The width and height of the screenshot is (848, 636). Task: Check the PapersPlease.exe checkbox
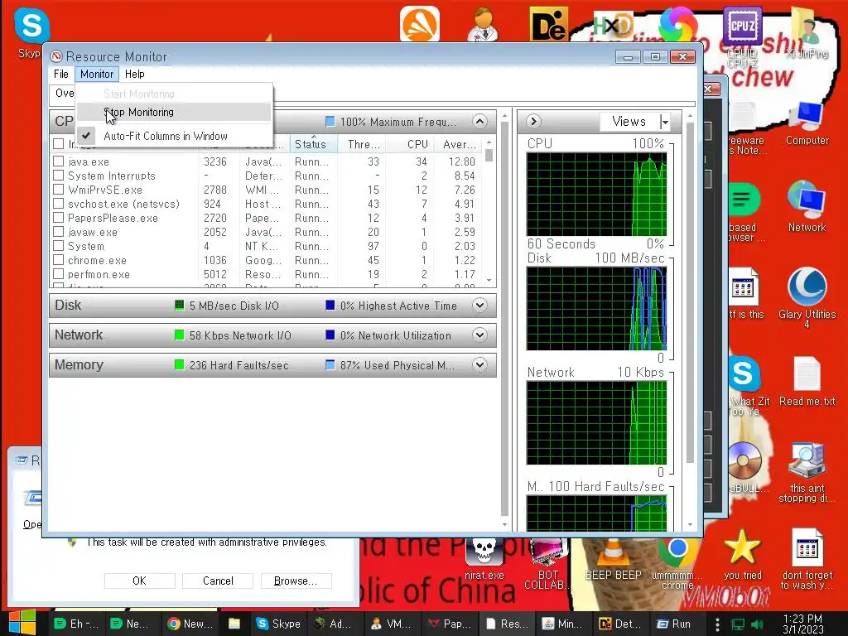tap(59, 218)
